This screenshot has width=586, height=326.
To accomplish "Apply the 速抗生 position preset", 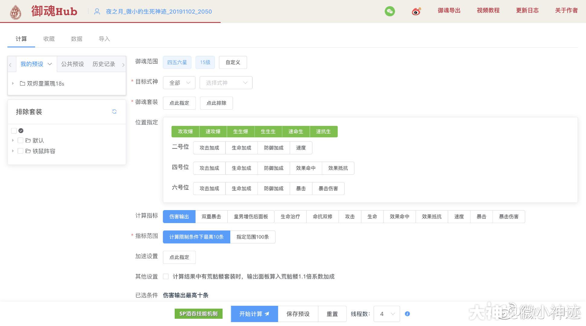I will [324, 132].
